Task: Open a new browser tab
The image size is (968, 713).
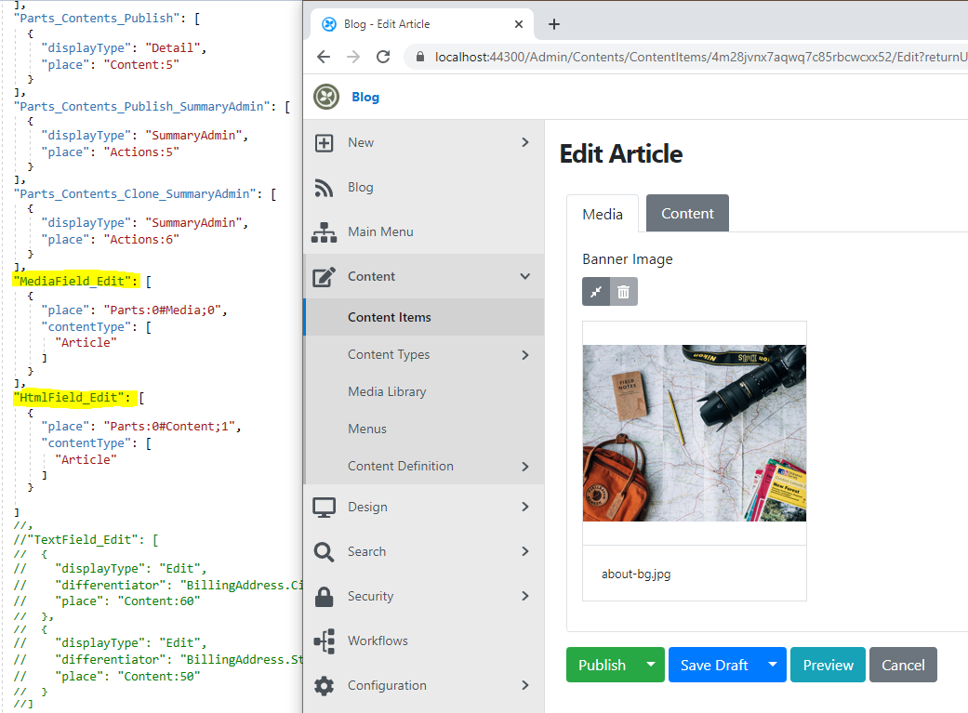Action: tap(554, 24)
